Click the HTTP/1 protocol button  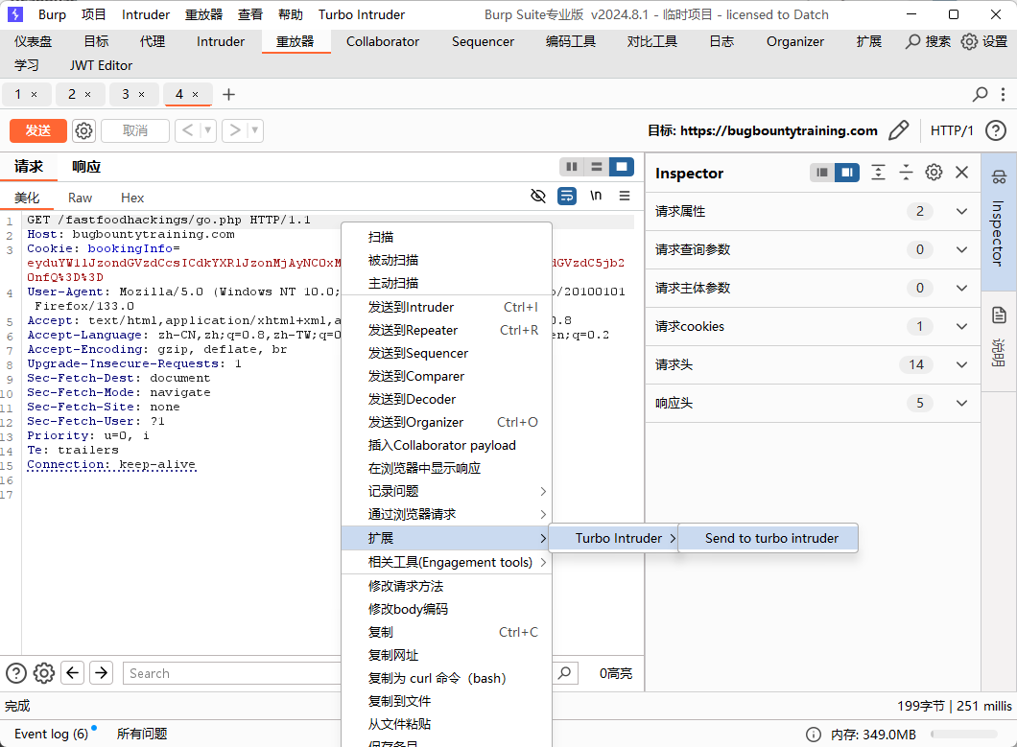coord(952,131)
